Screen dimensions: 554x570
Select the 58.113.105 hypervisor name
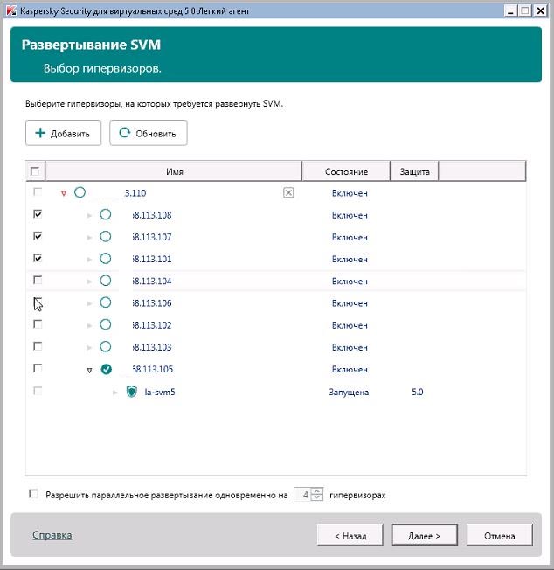click(x=152, y=369)
